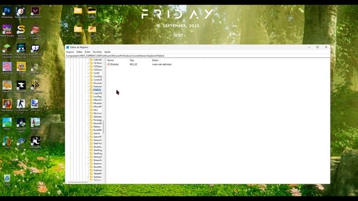
Task: Select the Shell Folders key
Action: 97,143
